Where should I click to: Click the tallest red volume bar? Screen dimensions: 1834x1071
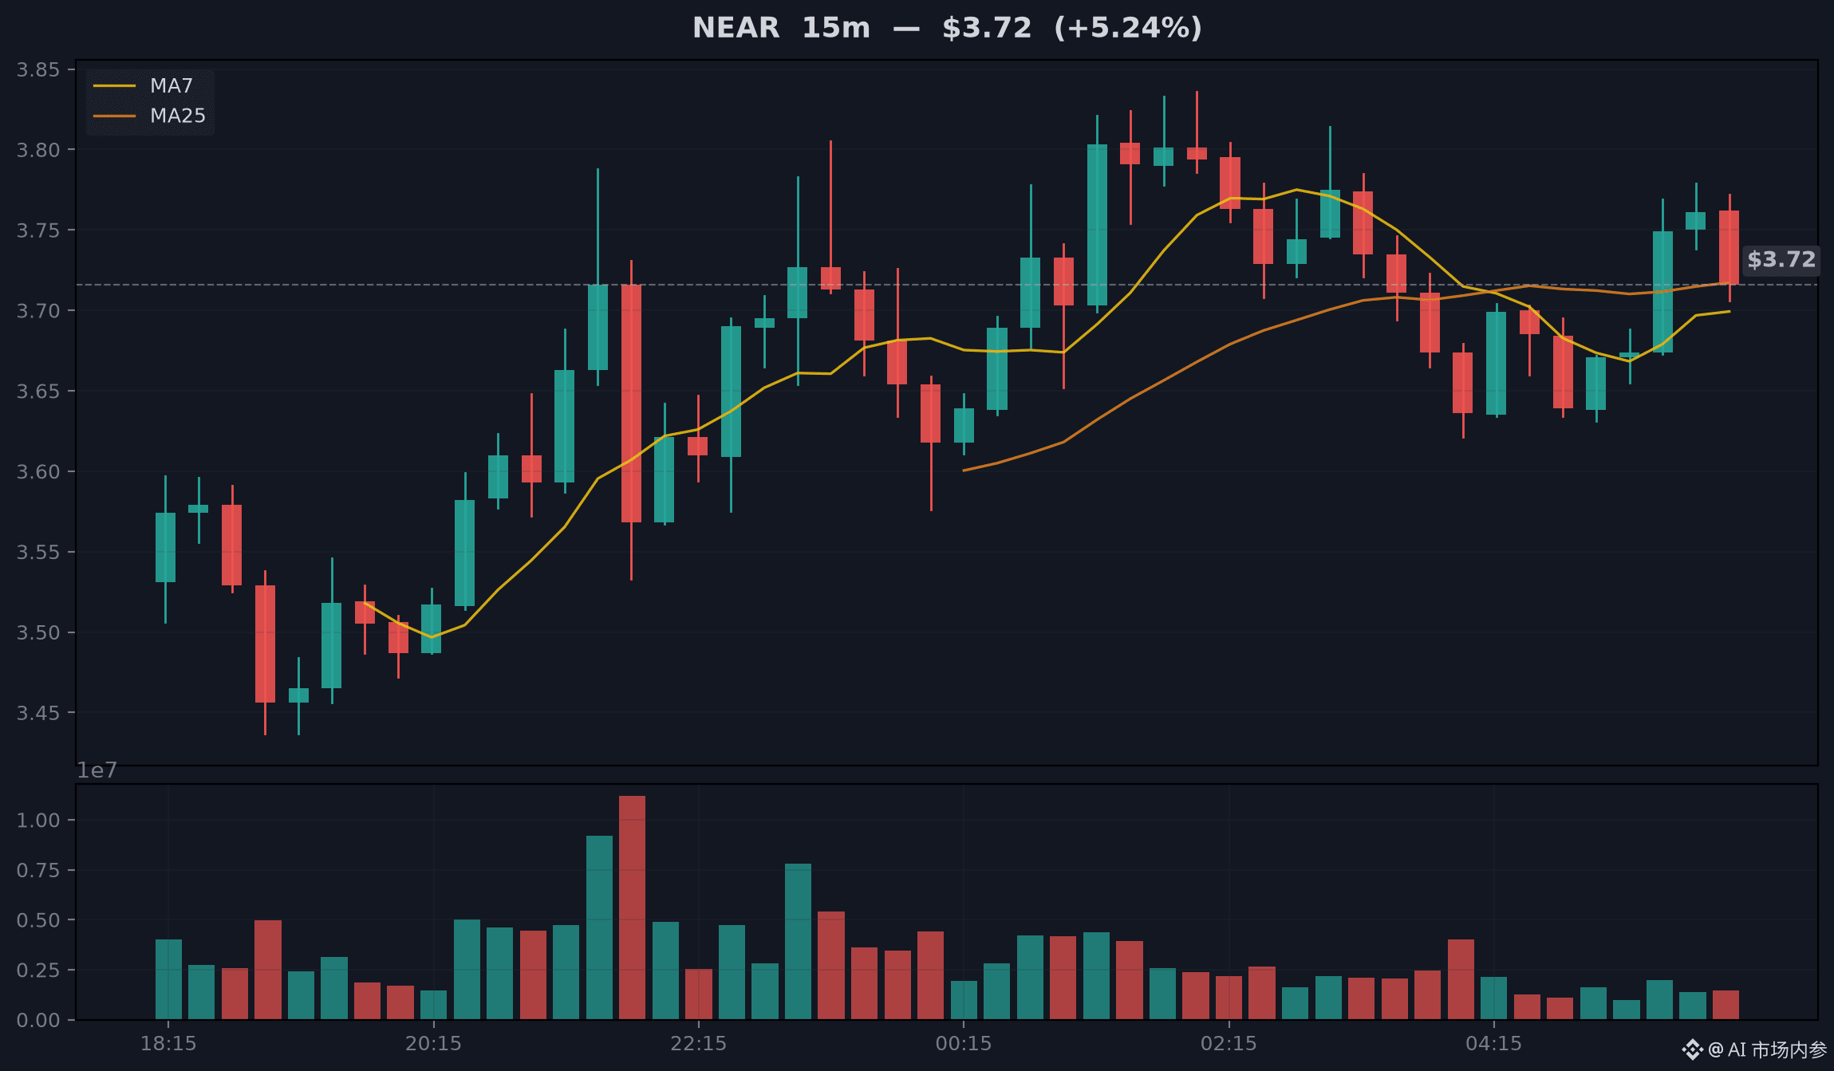point(632,908)
